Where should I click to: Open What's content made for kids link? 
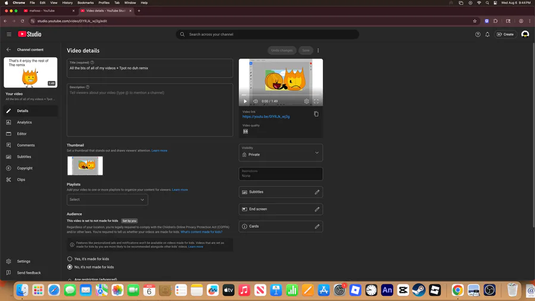pyautogui.click(x=202, y=232)
